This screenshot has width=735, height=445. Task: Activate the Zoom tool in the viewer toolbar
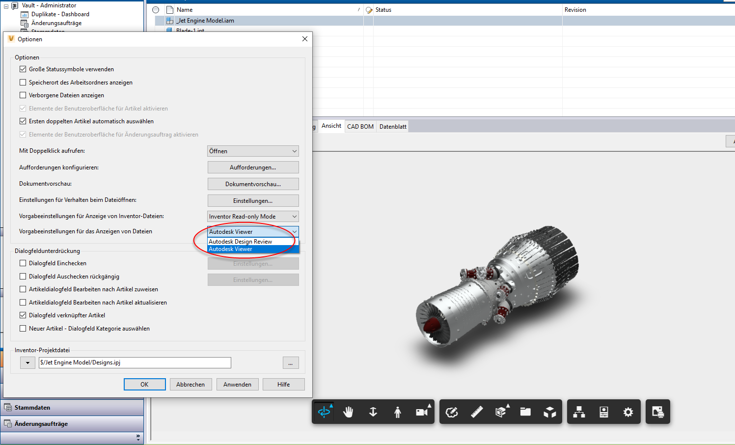[x=373, y=412]
